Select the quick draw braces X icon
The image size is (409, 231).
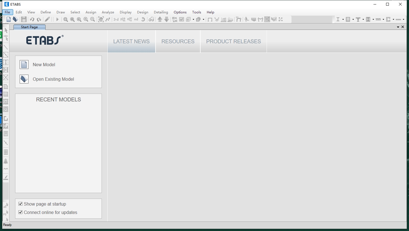pyautogui.click(x=6, y=77)
